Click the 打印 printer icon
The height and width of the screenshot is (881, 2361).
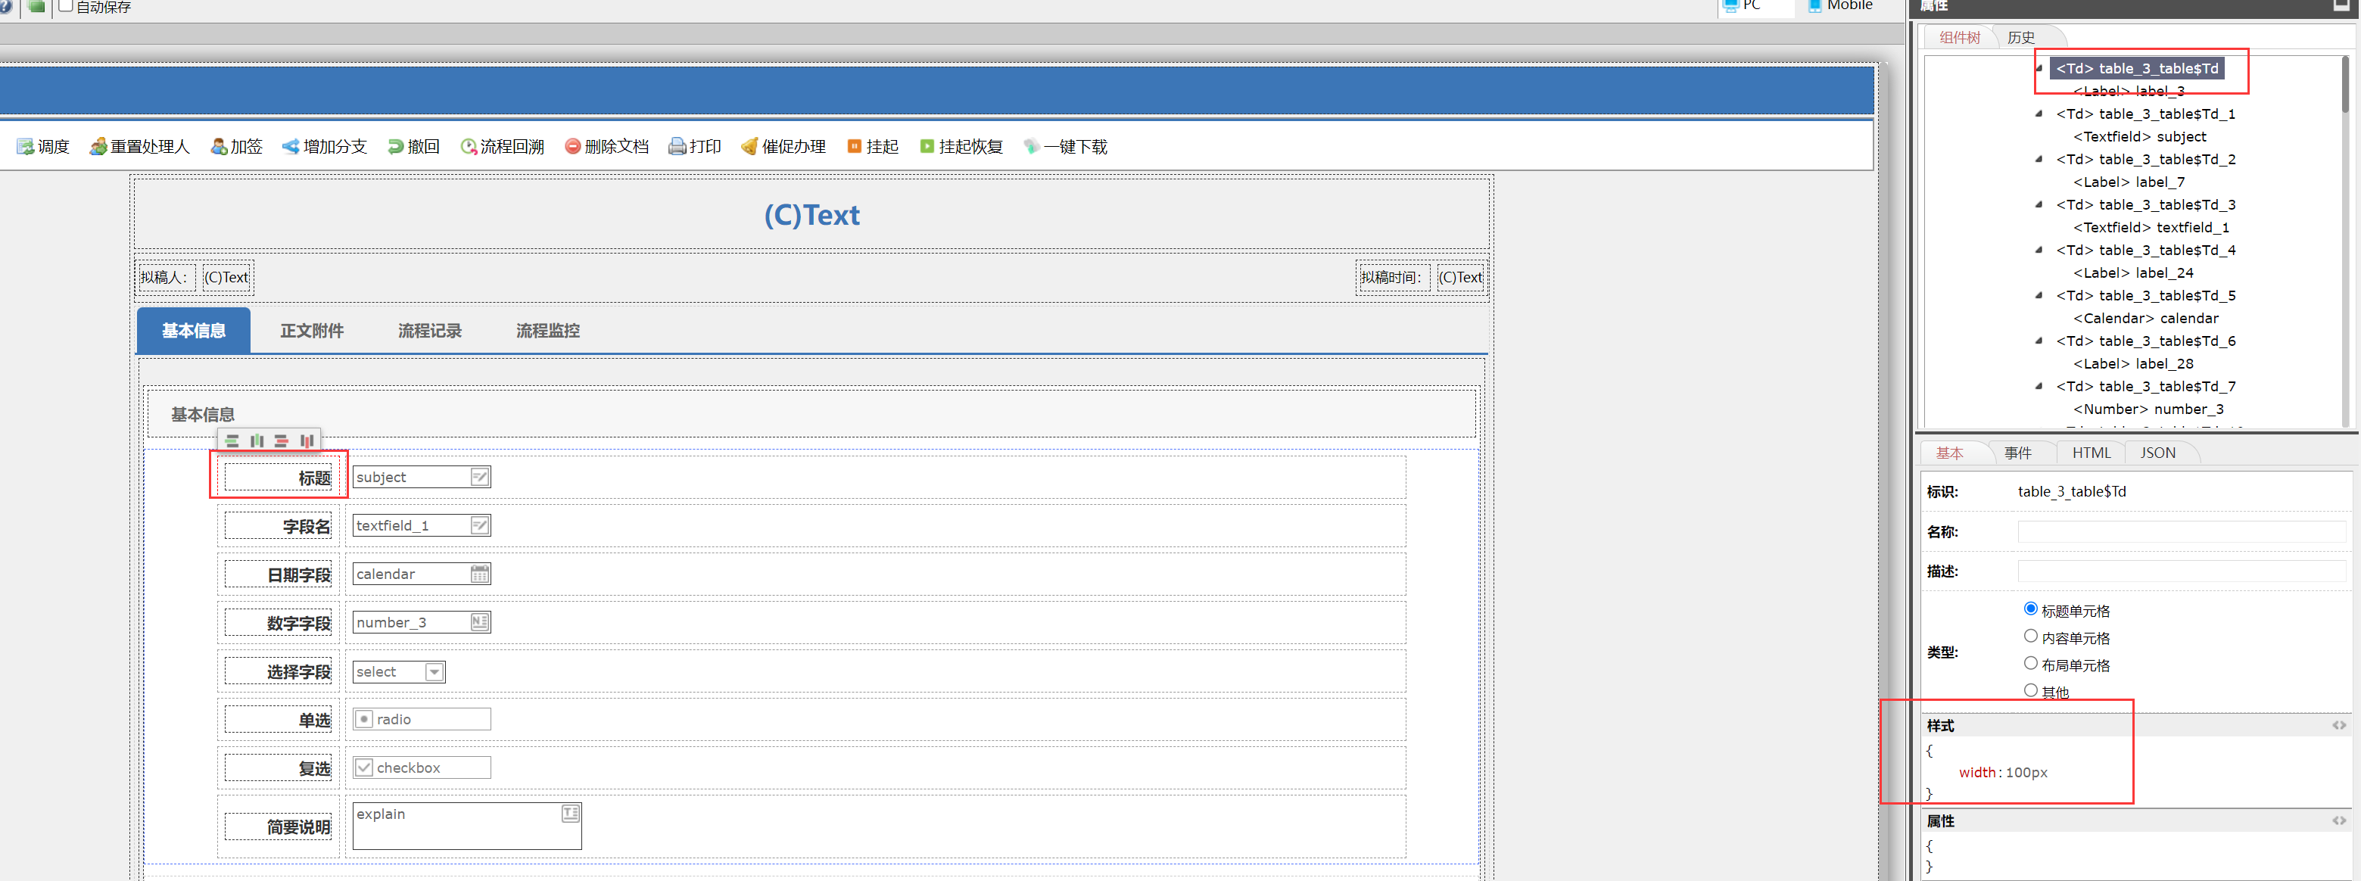tap(677, 147)
